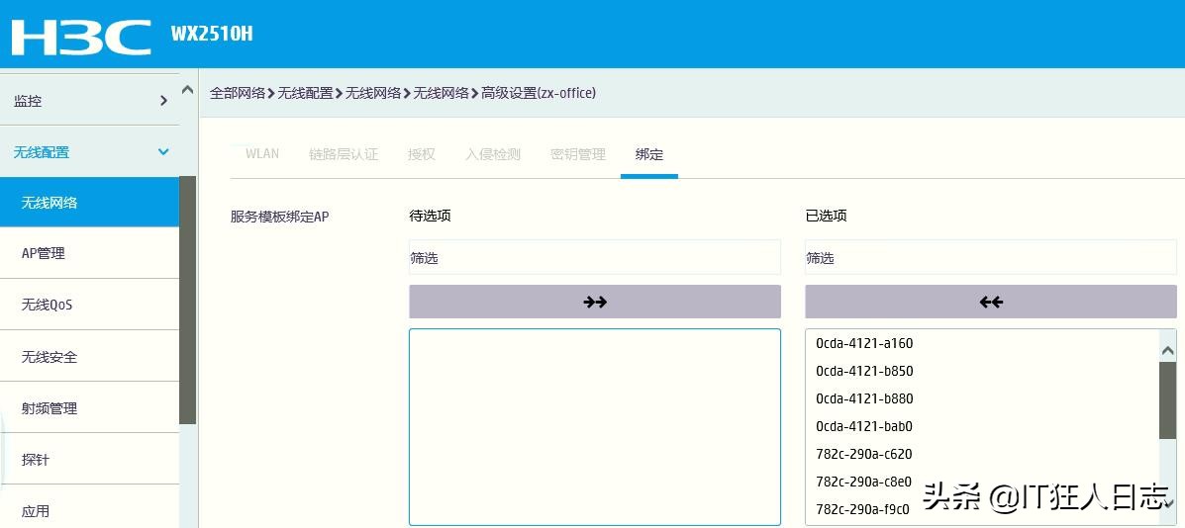Expand the 监控 menu chevron

point(163,100)
